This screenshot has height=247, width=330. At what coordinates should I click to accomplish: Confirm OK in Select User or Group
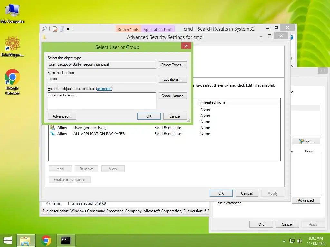coord(149,116)
